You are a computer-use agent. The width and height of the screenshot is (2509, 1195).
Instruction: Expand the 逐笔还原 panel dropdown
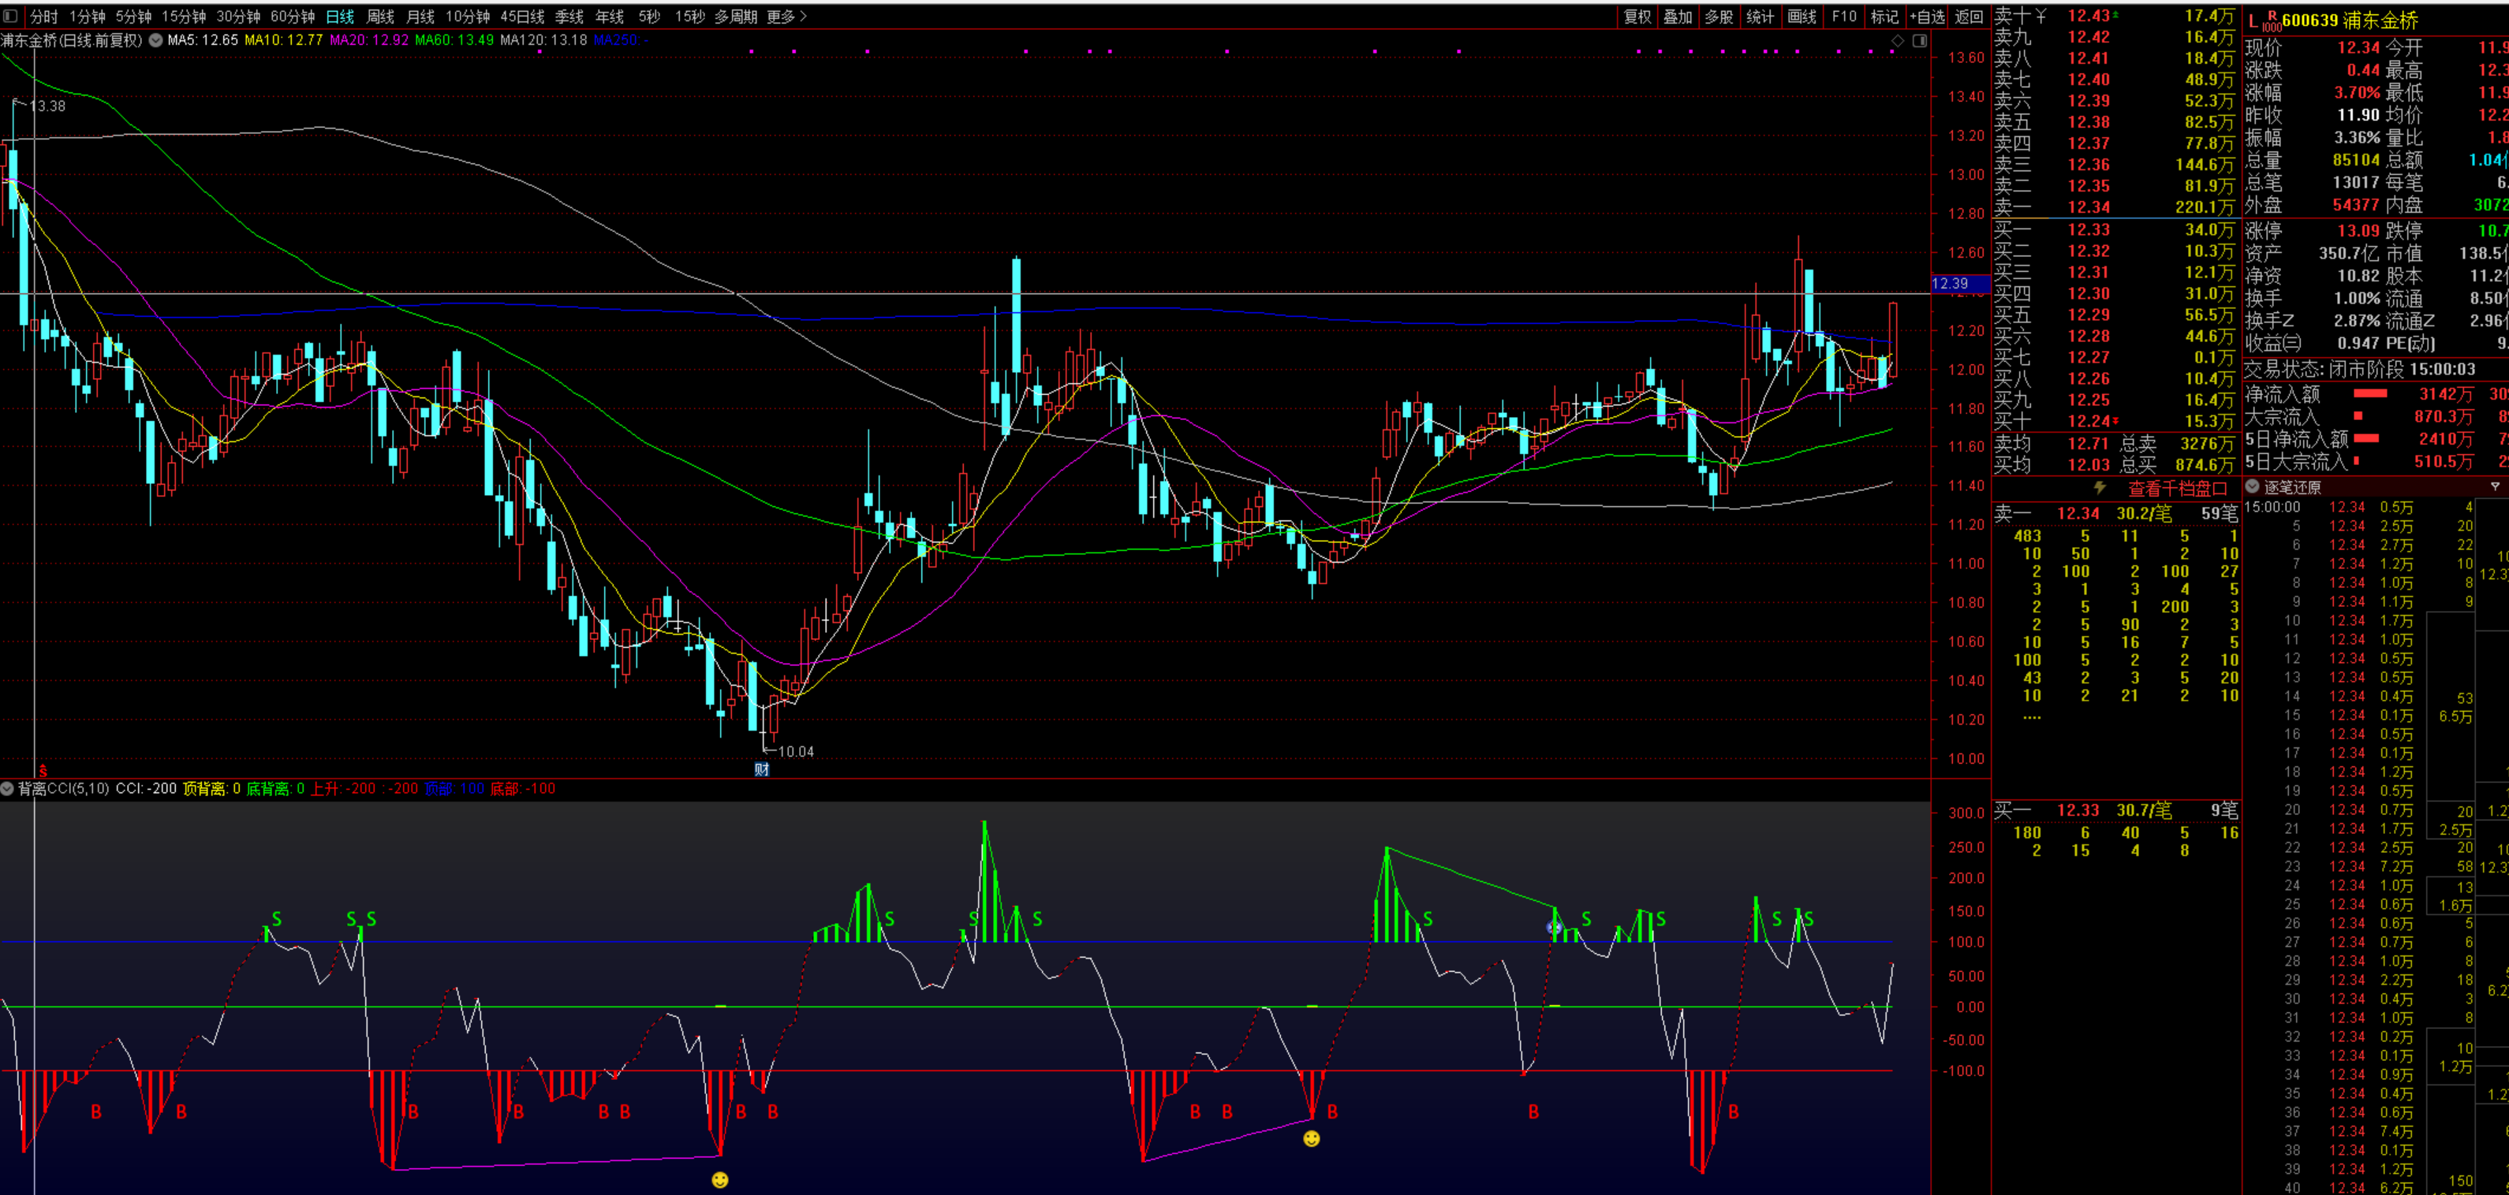pyautogui.click(x=2252, y=486)
